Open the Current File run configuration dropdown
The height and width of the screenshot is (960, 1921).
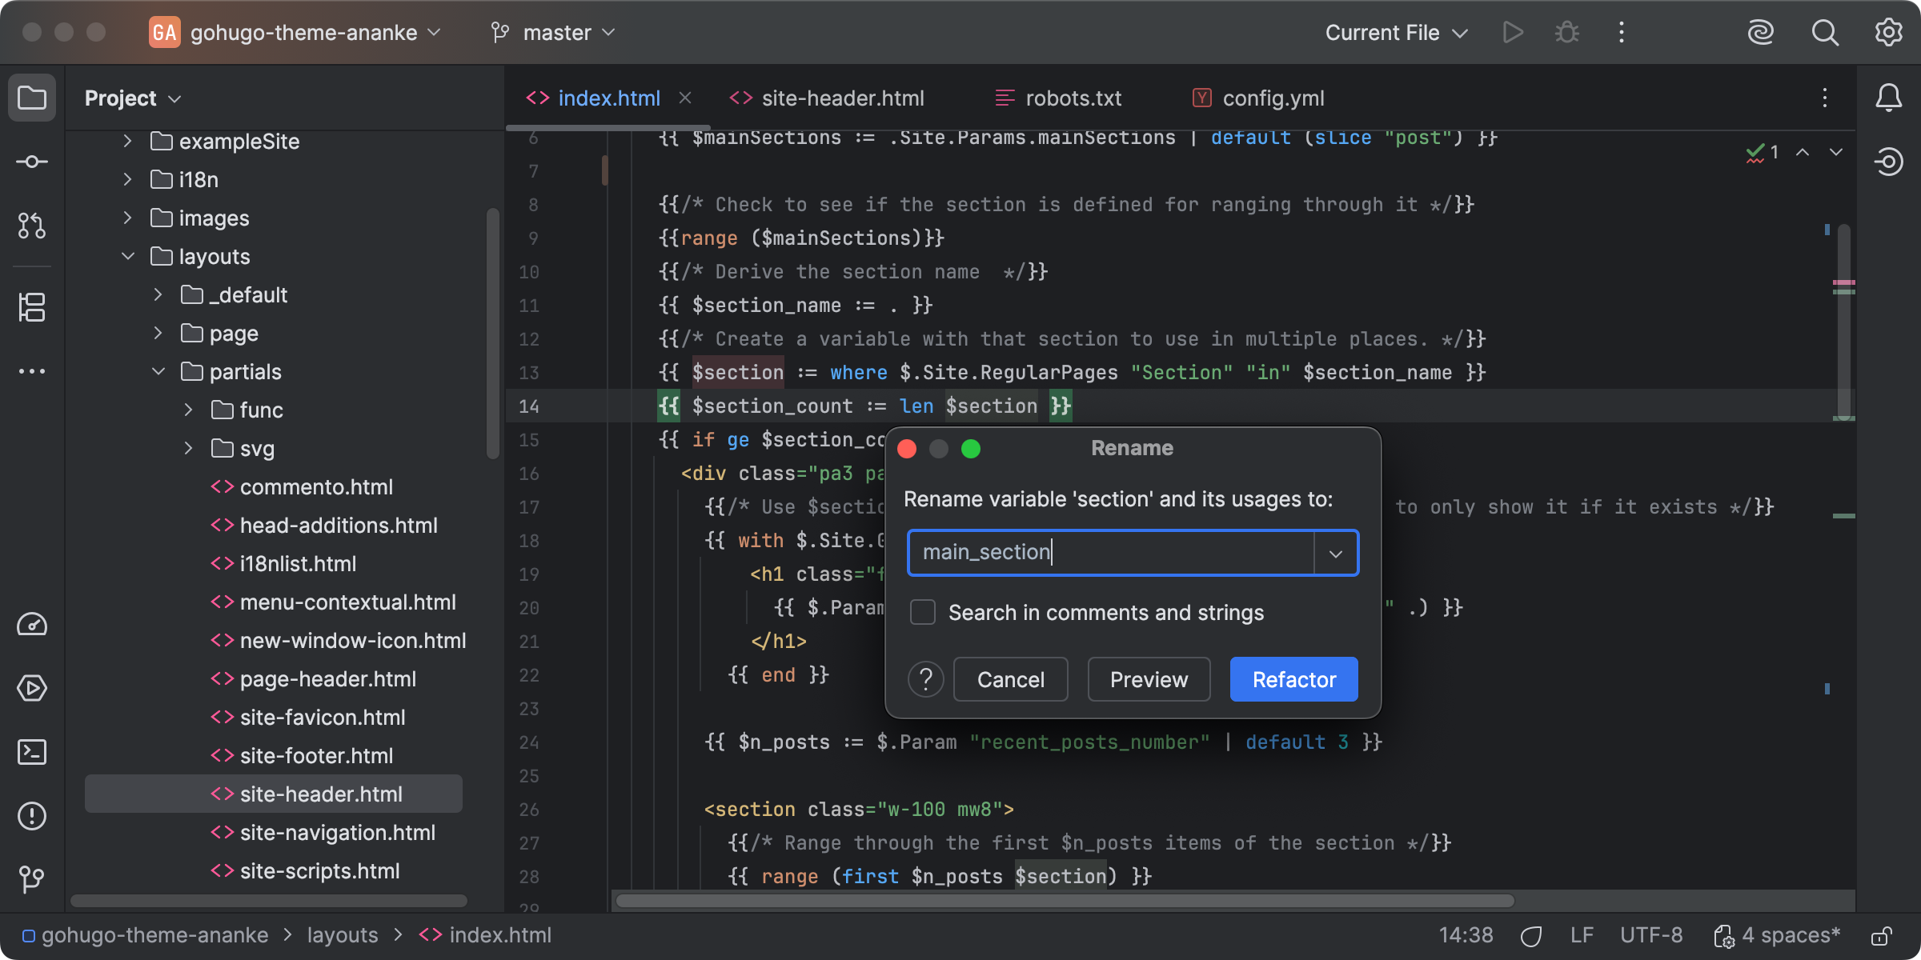pos(1397,33)
